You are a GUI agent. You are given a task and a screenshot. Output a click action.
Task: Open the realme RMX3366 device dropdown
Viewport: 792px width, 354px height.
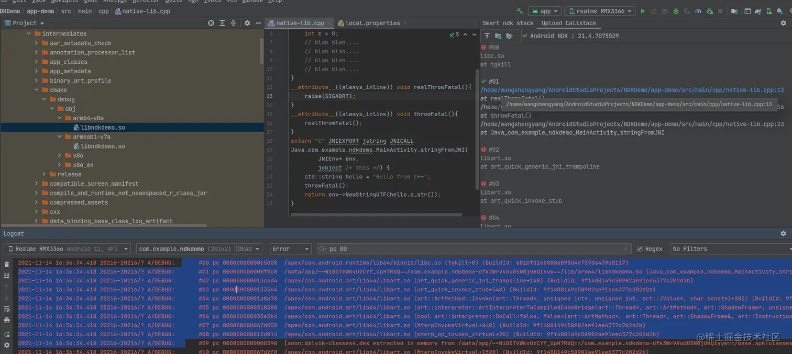coord(600,11)
